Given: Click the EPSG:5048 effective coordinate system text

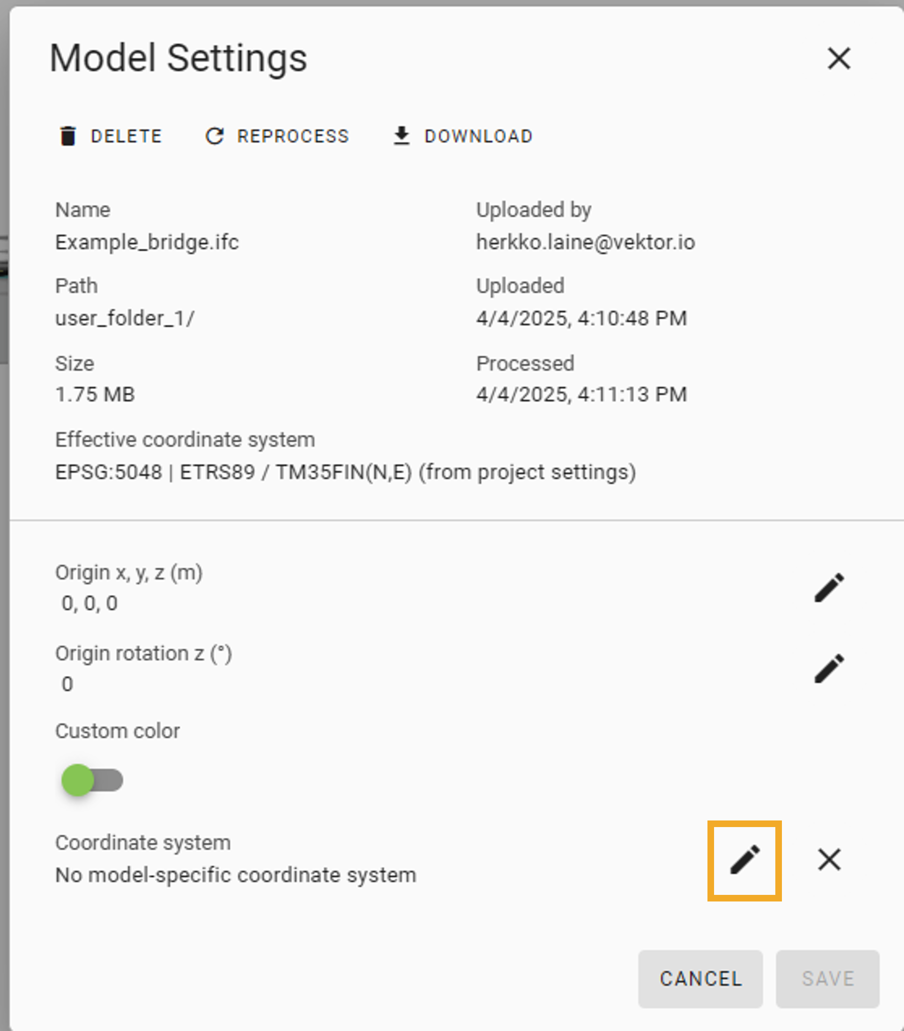Looking at the screenshot, I should pyautogui.click(x=345, y=472).
